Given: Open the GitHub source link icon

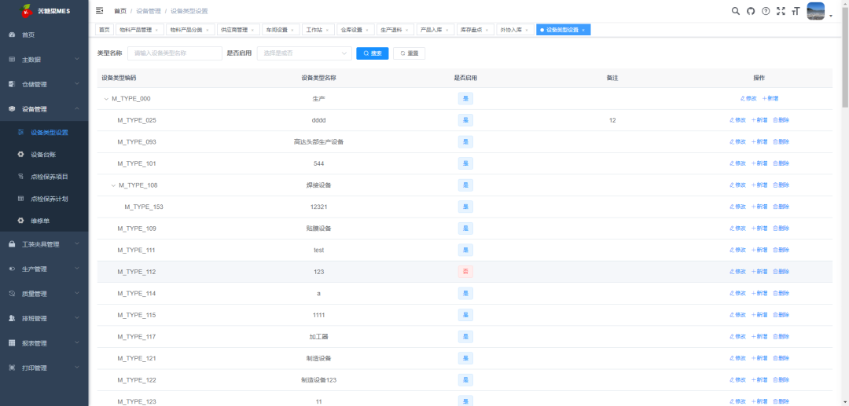Looking at the screenshot, I should point(750,11).
